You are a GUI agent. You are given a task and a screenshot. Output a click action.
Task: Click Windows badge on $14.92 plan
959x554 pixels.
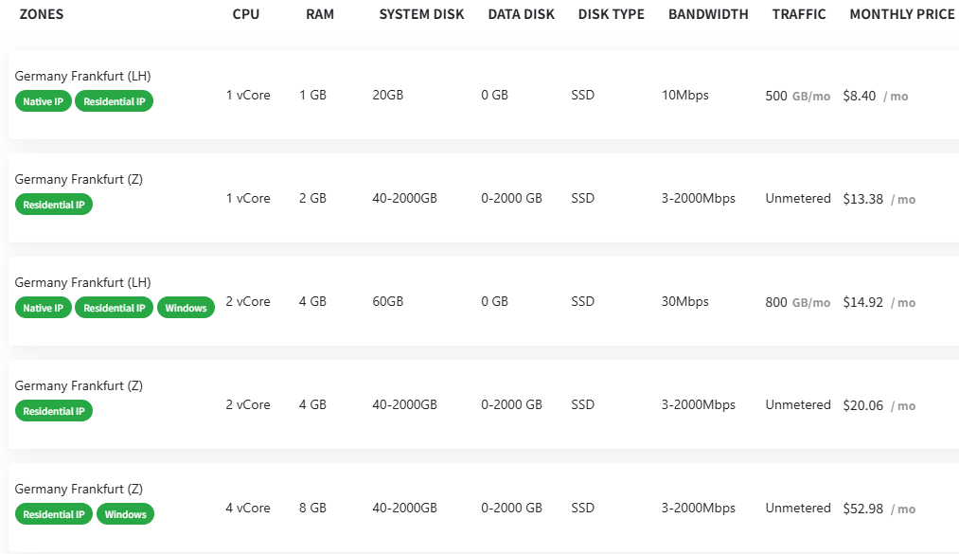186,308
